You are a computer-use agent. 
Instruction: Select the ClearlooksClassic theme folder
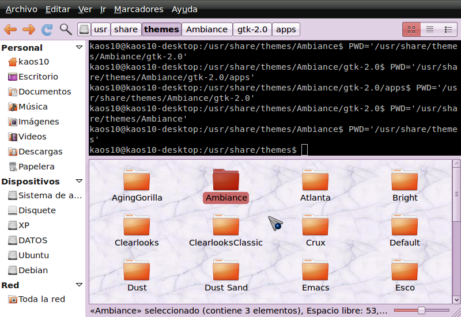[226, 230]
